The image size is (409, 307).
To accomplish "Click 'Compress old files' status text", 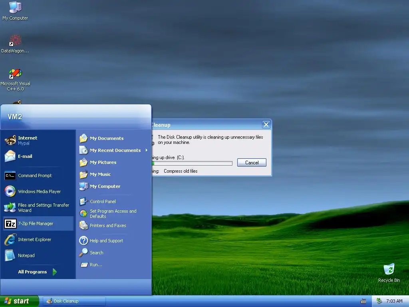I will pos(181,171).
